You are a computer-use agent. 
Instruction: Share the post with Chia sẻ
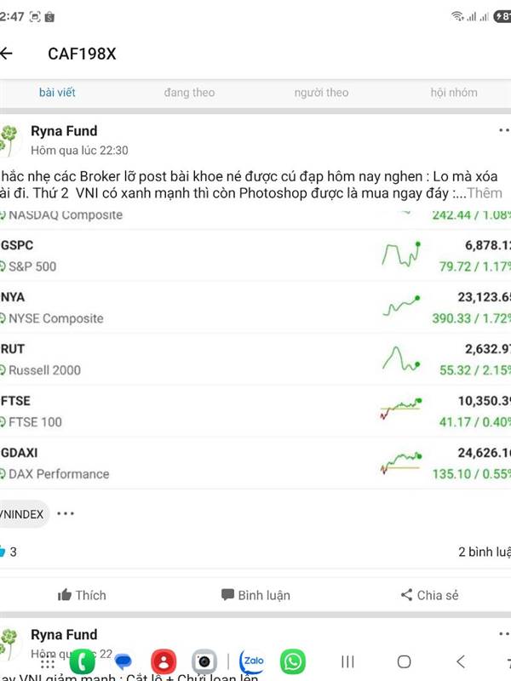coord(429,595)
